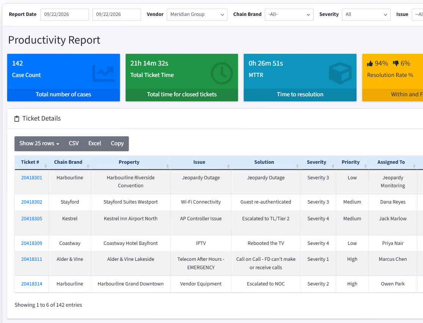Image resolution: width=423 pixels, height=323 pixels.
Task: Select the Stayford Suites Westport cell
Action: 131,202
